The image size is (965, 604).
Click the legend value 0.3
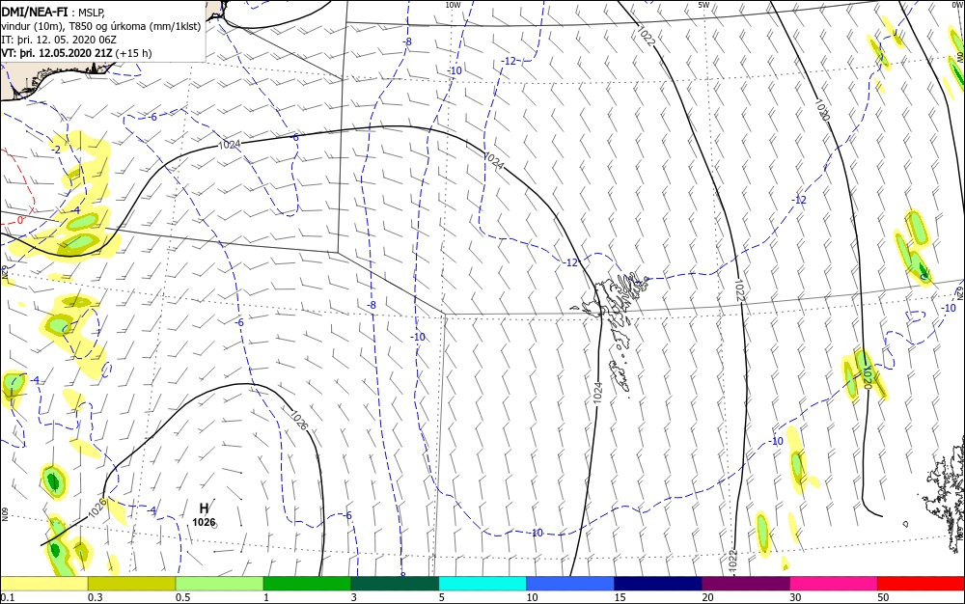click(x=96, y=597)
